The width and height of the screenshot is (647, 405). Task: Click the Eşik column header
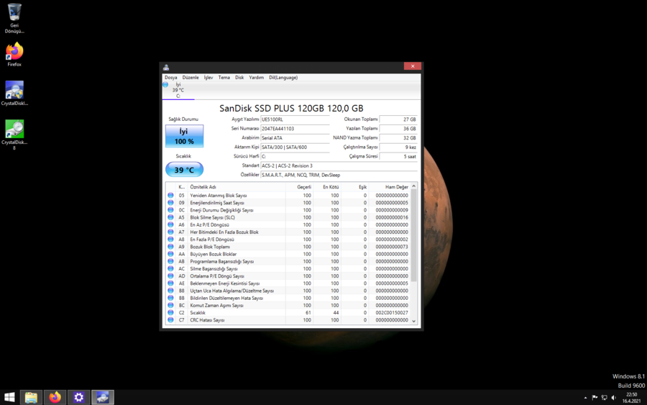pyautogui.click(x=354, y=187)
